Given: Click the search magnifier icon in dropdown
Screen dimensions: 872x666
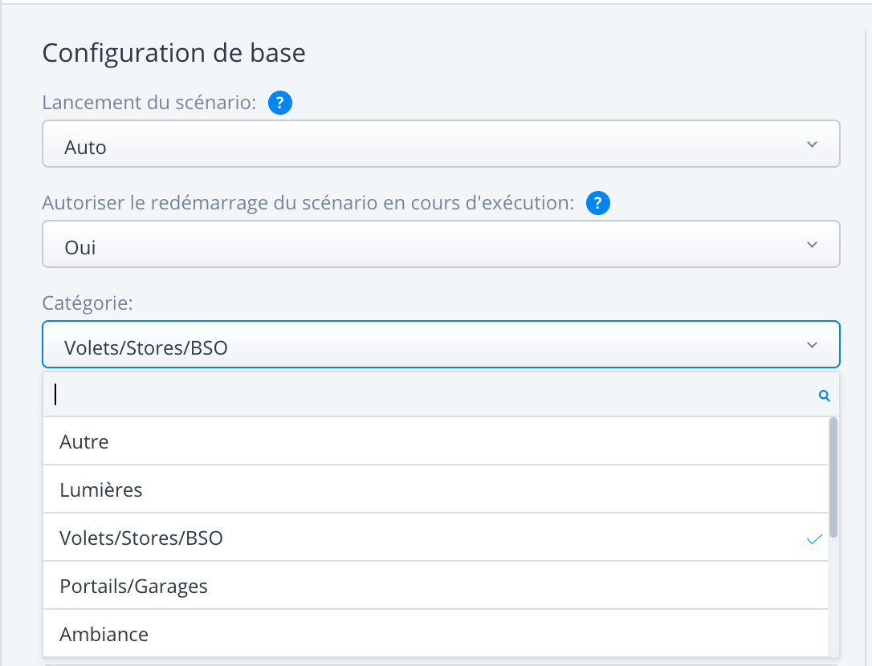Looking at the screenshot, I should (x=824, y=396).
